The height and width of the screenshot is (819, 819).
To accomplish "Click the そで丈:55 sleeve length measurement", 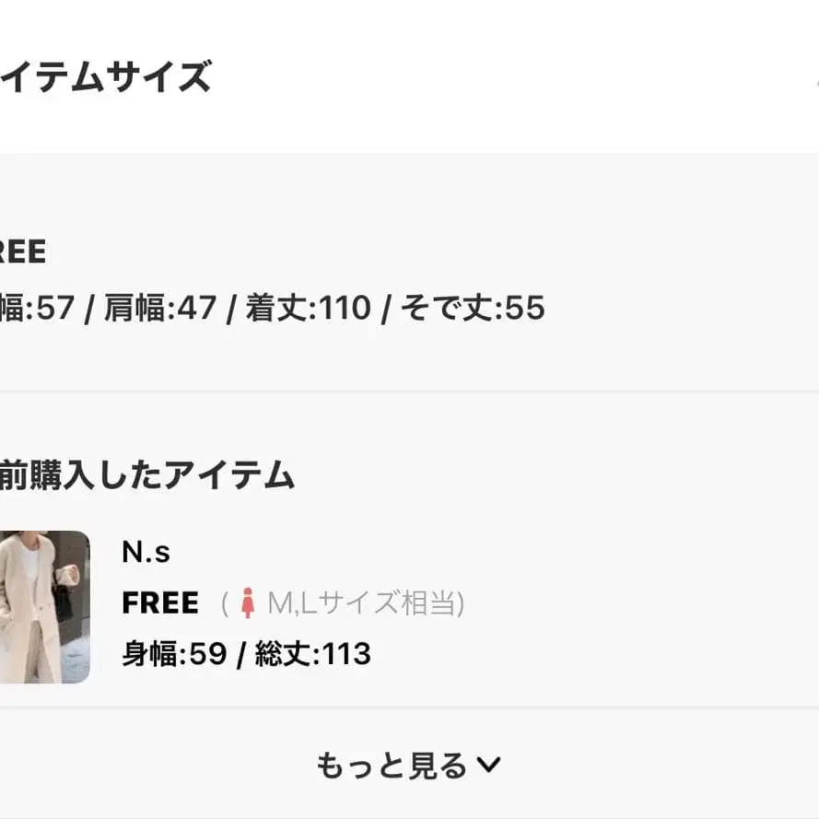I will click(x=473, y=308).
